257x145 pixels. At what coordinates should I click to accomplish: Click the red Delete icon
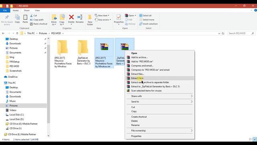tap(71, 17)
